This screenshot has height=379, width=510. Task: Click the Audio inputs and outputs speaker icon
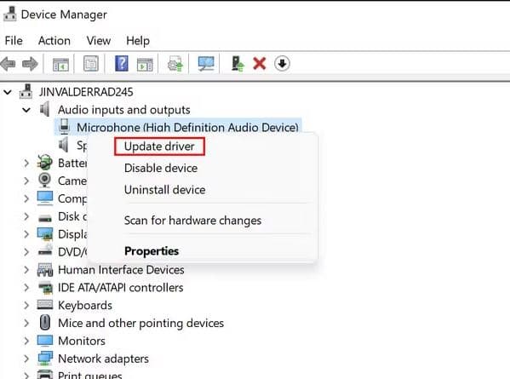tap(44, 109)
